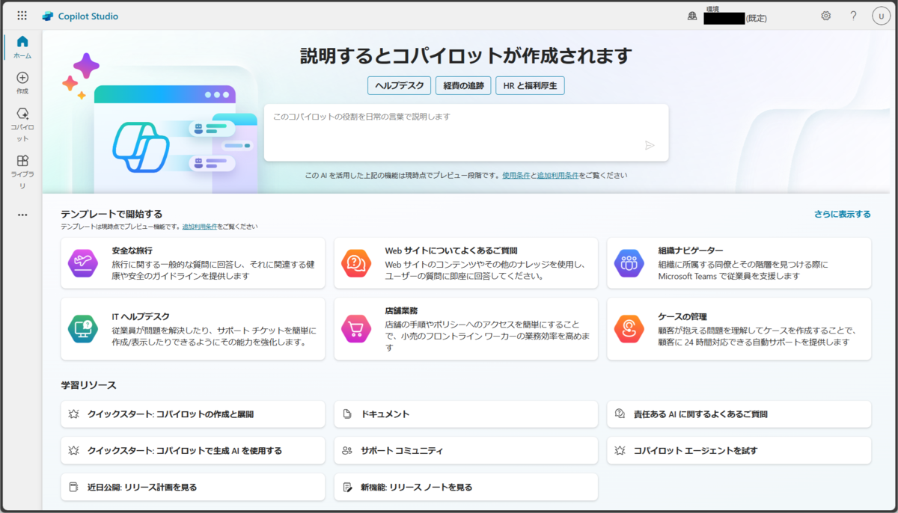898x513 pixels.
Task: Click the 組織ナビゲーター people icon
Action: click(629, 262)
